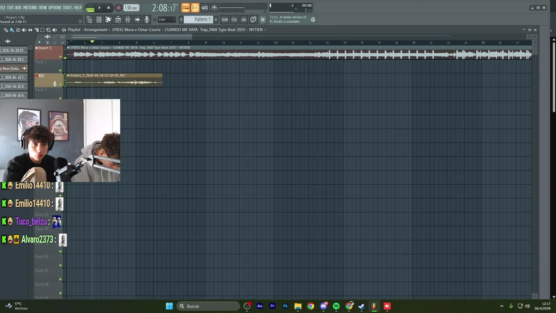Open the Channel rack icon

coord(99,20)
